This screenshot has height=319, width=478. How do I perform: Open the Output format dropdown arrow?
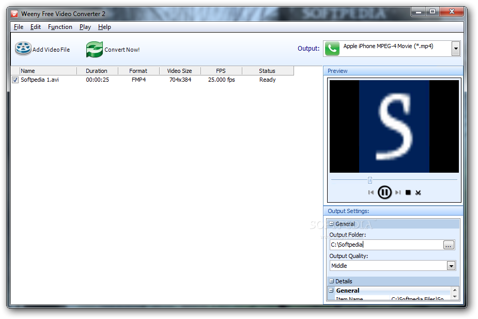(456, 49)
